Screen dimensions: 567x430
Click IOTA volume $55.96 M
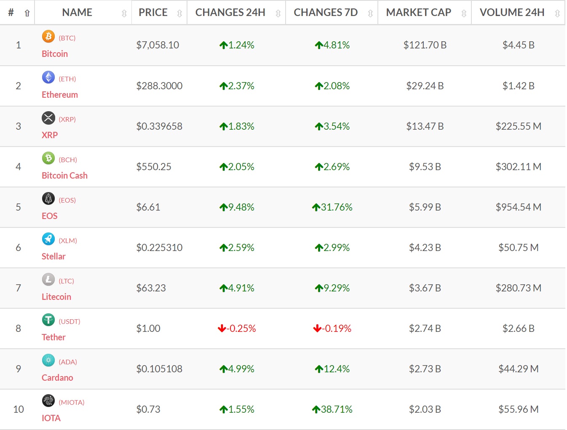[519, 409]
